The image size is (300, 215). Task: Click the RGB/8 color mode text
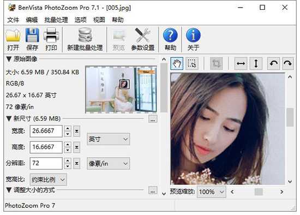point(15,83)
